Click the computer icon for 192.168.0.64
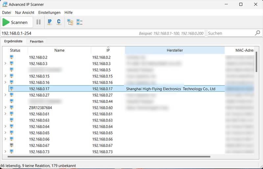 tap(12, 126)
